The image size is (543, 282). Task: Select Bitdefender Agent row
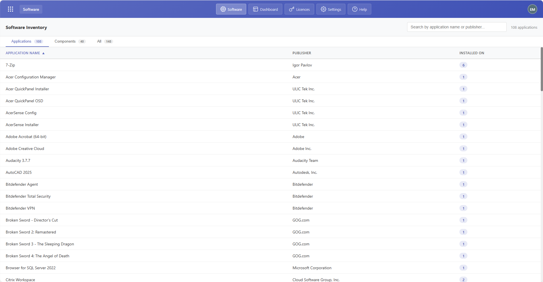(270, 184)
